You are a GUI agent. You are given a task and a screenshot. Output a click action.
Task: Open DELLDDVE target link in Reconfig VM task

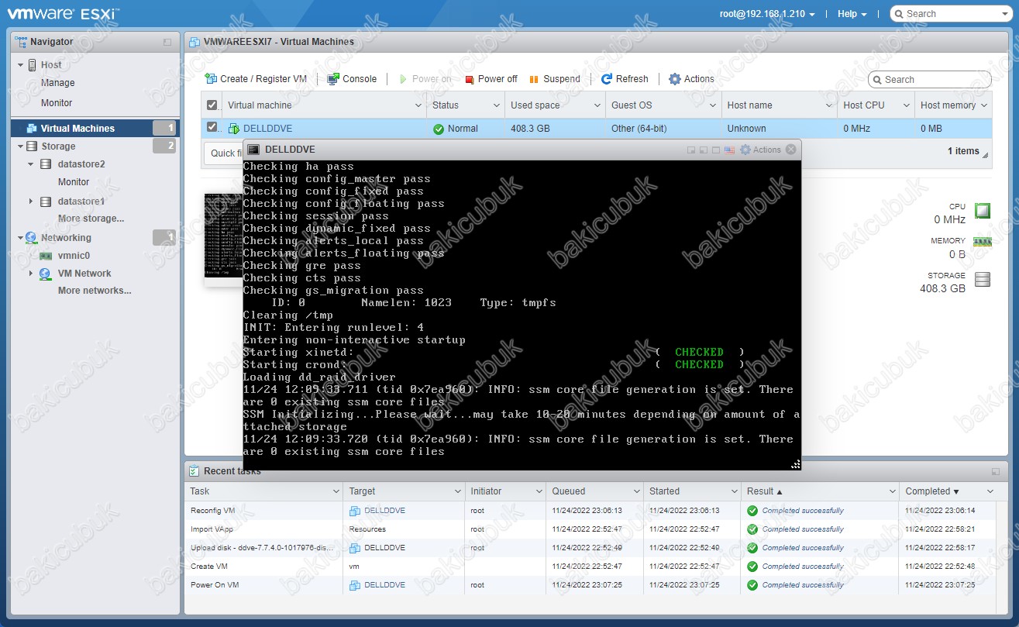(384, 511)
